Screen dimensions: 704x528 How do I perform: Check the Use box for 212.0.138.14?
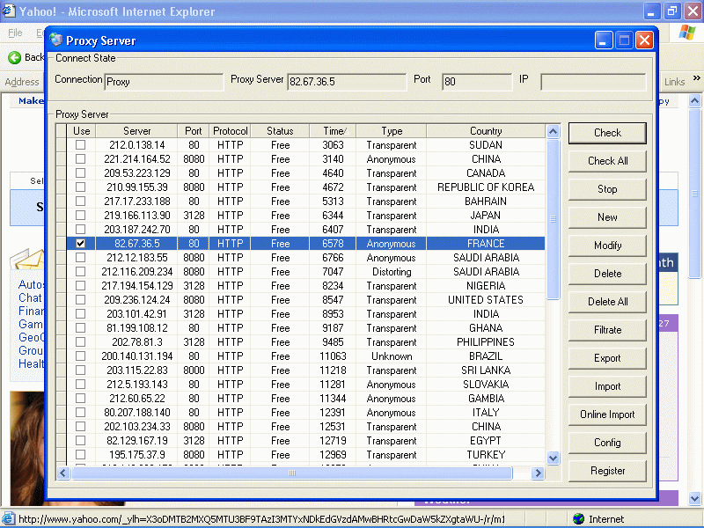pos(80,144)
